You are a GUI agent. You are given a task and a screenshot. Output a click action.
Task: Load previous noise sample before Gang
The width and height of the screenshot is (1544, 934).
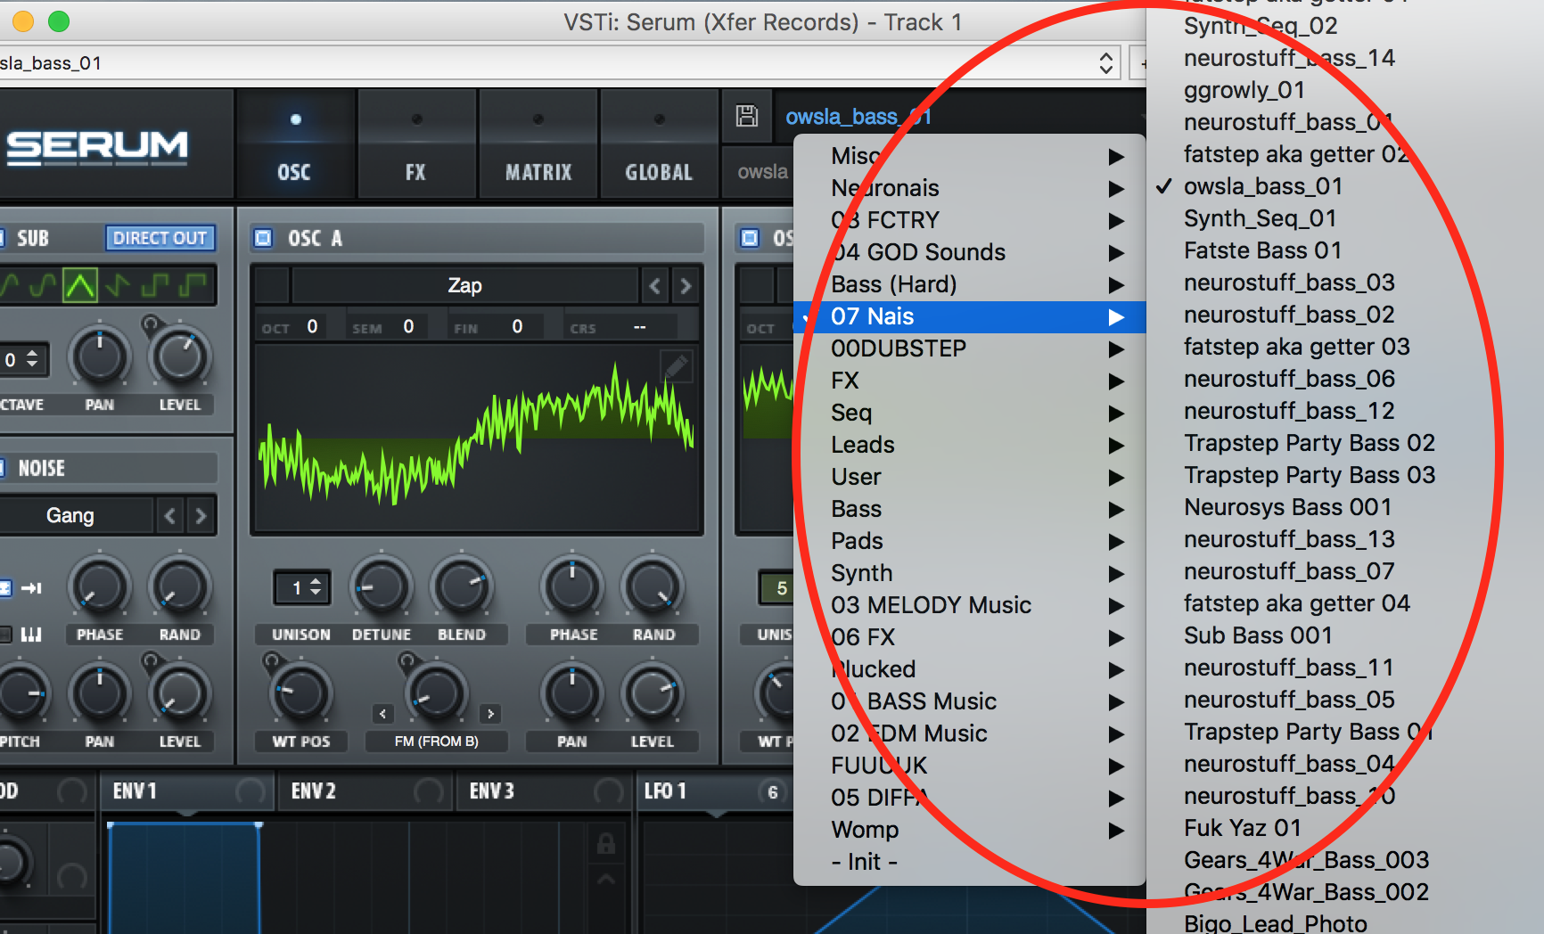pos(170,516)
